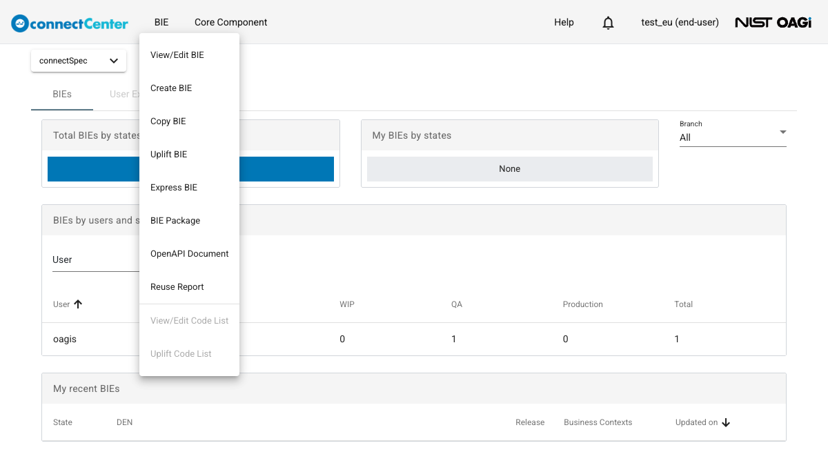Click the Production column header
828x452 pixels.
click(583, 304)
